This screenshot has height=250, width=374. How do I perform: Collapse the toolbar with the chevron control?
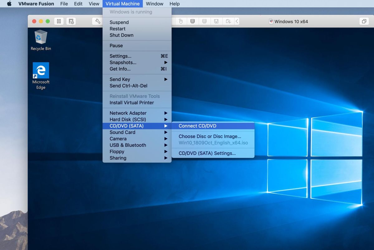coord(236,21)
